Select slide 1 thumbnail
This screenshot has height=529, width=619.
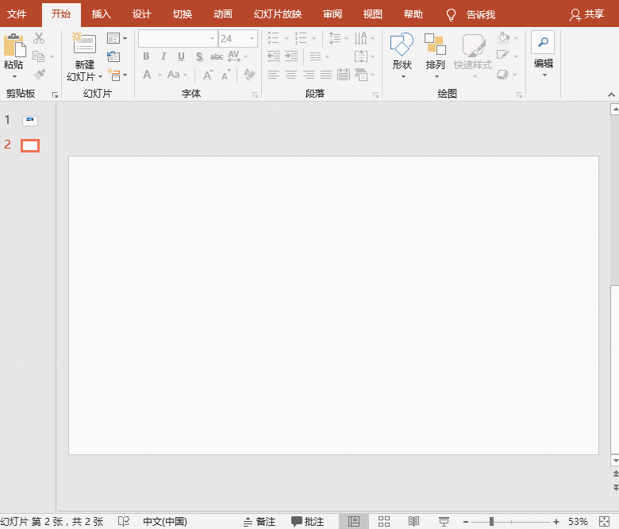tap(30, 121)
